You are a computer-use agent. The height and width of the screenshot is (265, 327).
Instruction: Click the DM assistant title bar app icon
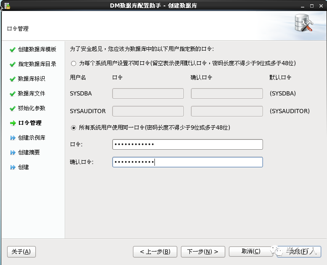[7, 6]
